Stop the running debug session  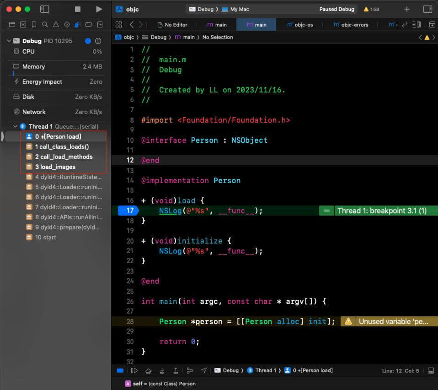[x=78, y=9]
